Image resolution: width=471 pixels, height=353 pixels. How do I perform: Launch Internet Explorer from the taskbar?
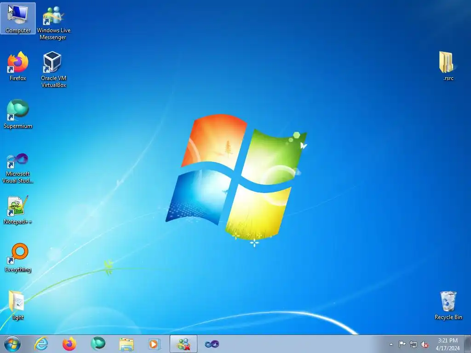(x=41, y=344)
